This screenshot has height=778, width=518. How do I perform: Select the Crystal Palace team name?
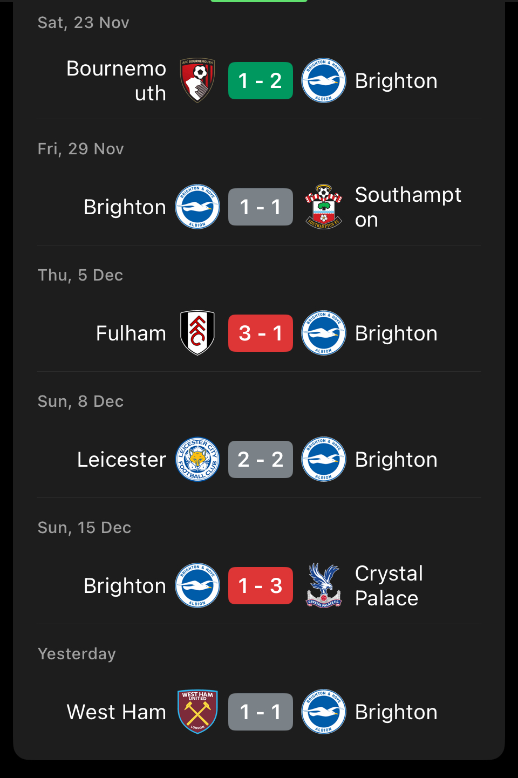click(x=389, y=586)
